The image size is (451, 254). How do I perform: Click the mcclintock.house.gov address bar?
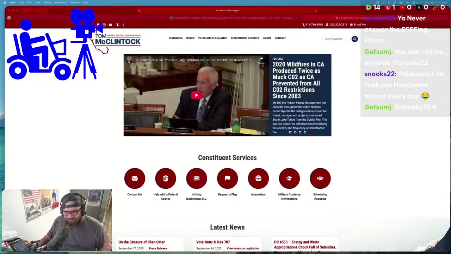pos(227,10)
